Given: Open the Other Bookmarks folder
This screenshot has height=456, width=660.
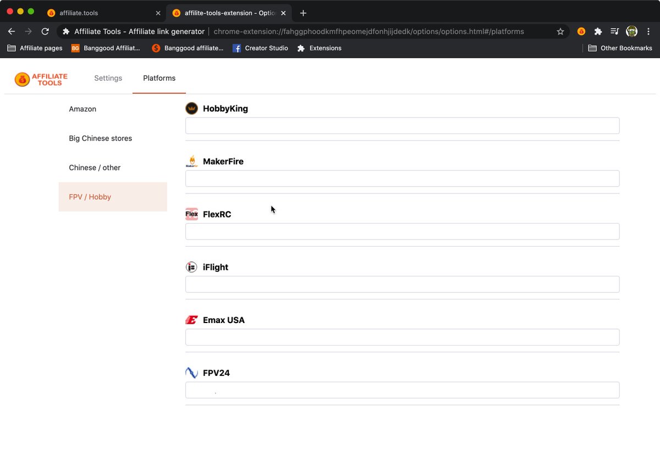Looking at the screenshot, I should coord(620,48).
